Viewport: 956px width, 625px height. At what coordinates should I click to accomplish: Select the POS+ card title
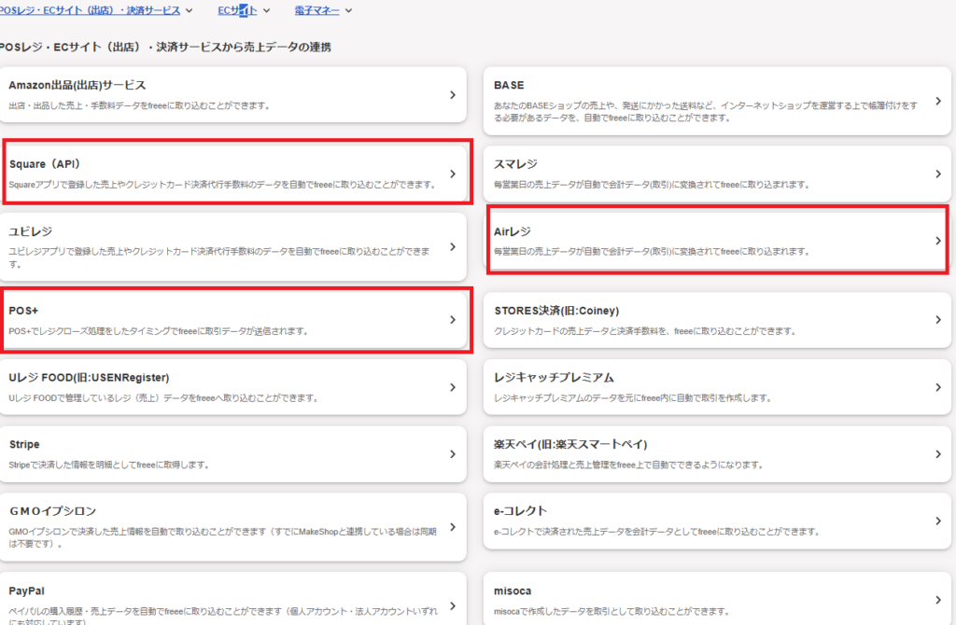tap(23, 311)
